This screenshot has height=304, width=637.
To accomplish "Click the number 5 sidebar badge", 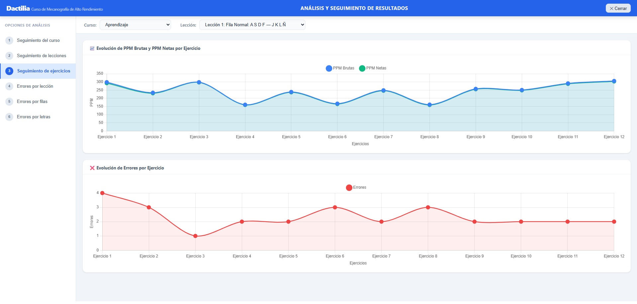I will click(9, 101).
